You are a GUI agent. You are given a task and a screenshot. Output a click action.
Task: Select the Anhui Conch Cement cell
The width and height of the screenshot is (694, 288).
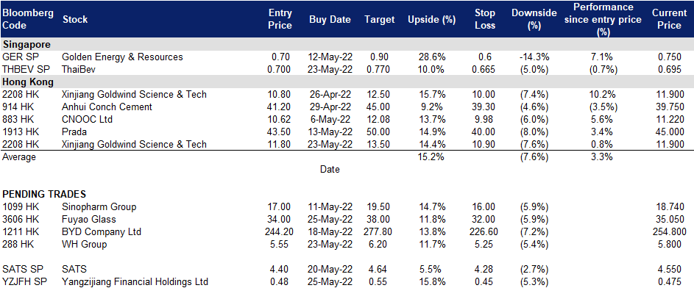click(x=107, y=107)
